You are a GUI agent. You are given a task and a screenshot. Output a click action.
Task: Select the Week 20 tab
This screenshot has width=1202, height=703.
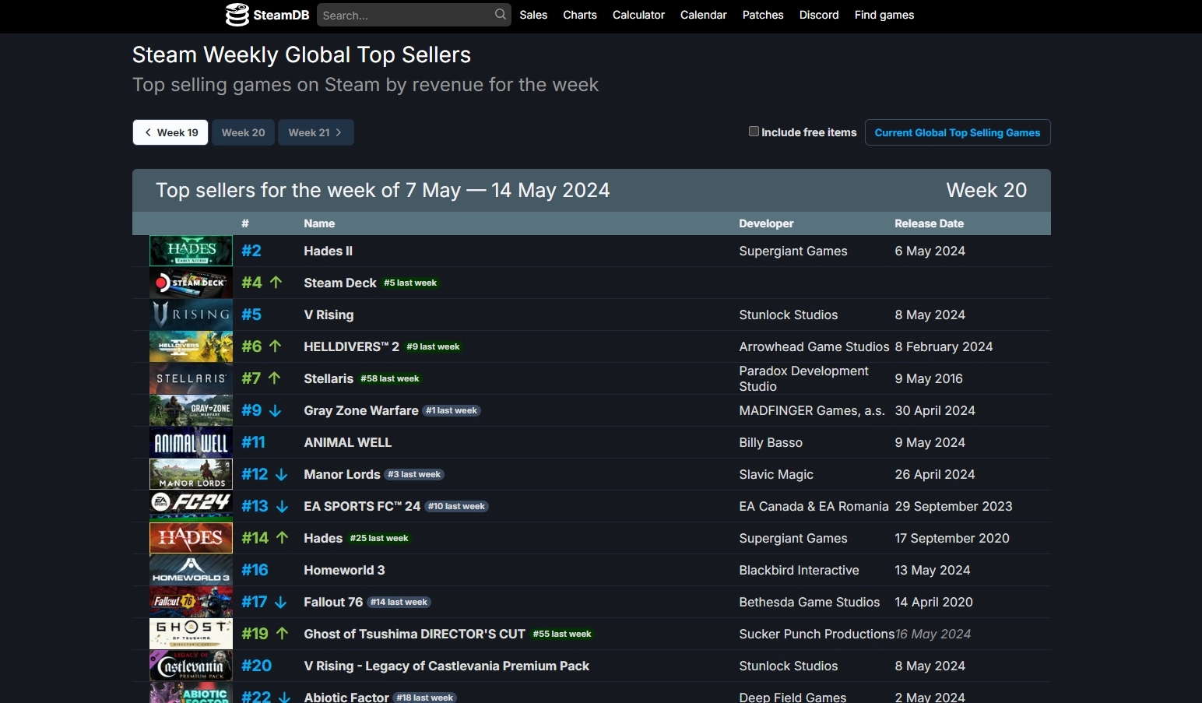pos(243,132)
